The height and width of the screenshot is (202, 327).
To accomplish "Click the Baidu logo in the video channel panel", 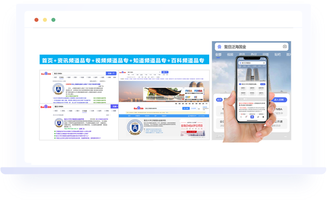I will pos(122,72).
